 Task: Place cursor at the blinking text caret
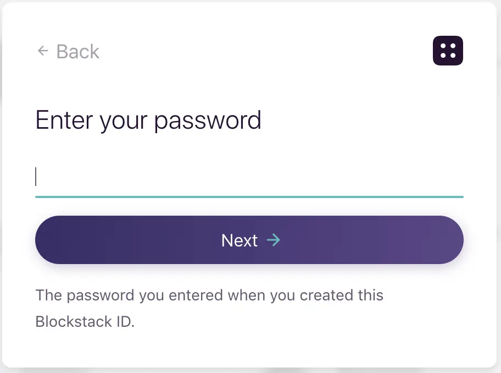37,176
